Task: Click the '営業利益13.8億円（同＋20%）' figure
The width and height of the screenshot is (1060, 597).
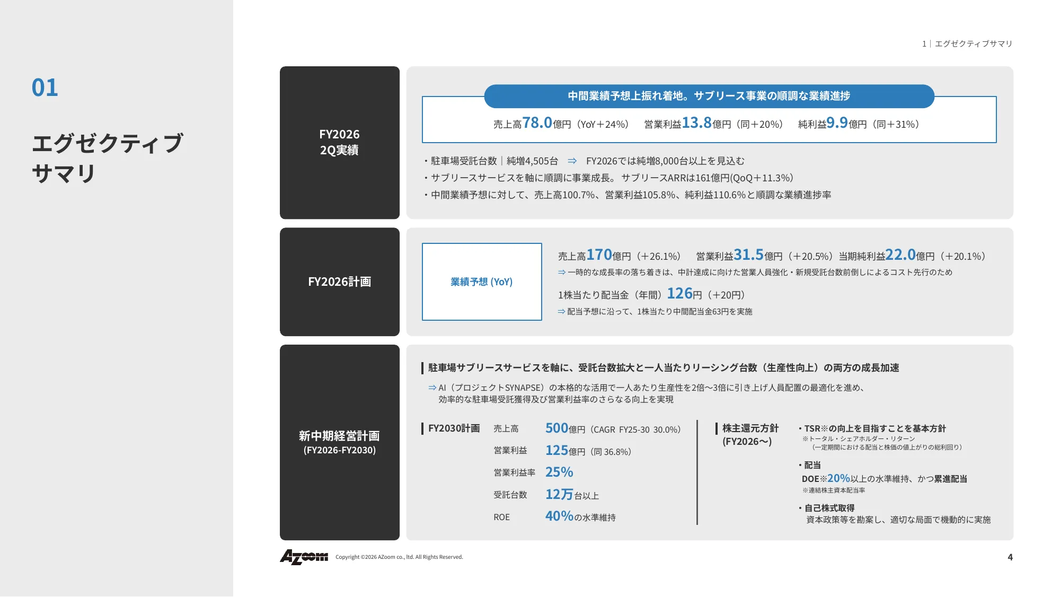Action: pos(713,123)
